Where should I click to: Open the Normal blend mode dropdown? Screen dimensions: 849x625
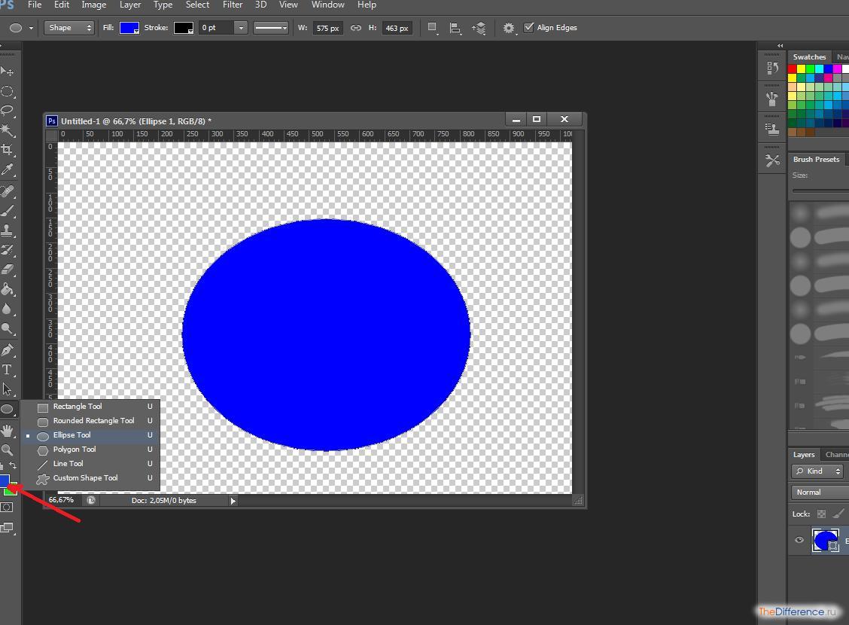tap(819, 492)
